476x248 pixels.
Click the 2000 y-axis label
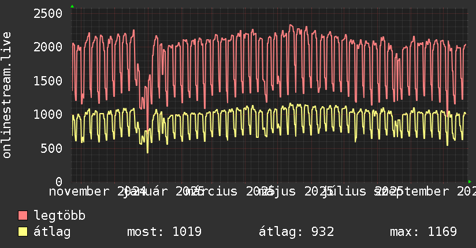[48, 47]
